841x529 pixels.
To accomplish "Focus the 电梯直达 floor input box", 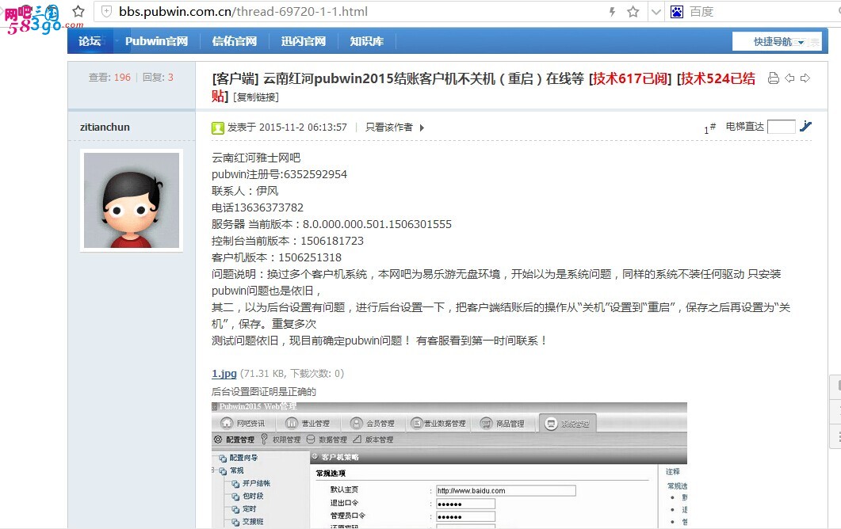I will 781,127.
